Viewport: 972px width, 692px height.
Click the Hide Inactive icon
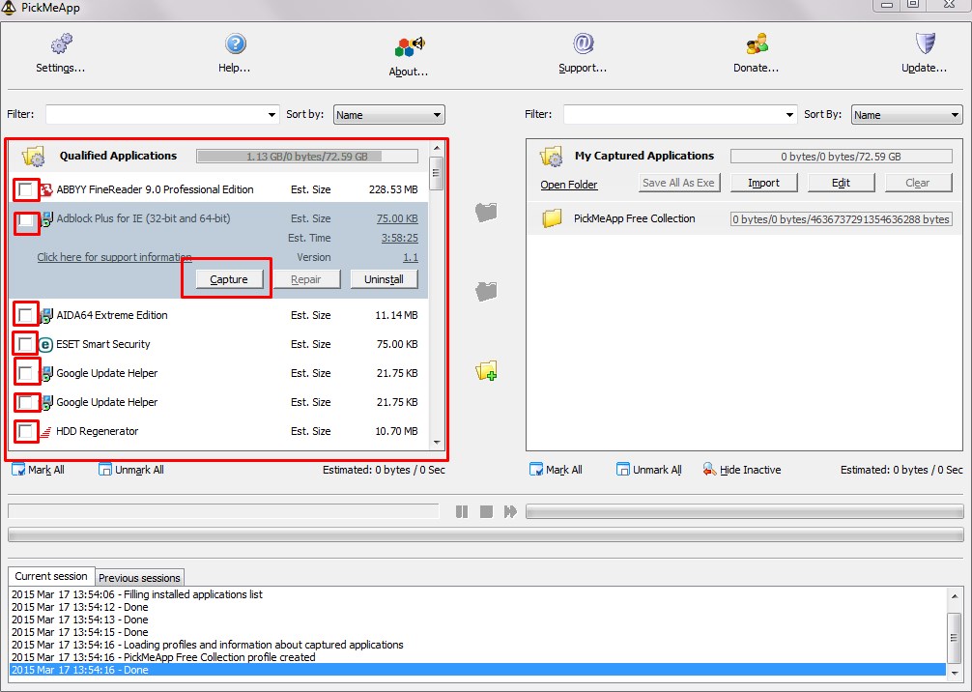[x=709, y=470]
